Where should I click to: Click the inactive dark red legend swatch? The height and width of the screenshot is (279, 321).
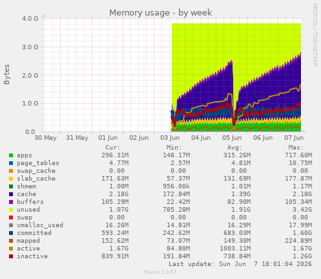11,256
